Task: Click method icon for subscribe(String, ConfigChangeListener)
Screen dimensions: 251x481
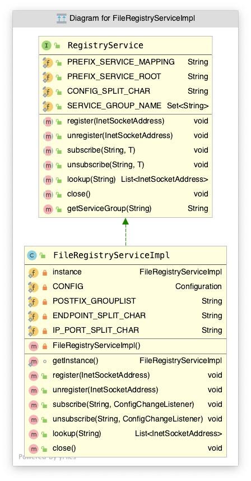Action: point(34,405)
